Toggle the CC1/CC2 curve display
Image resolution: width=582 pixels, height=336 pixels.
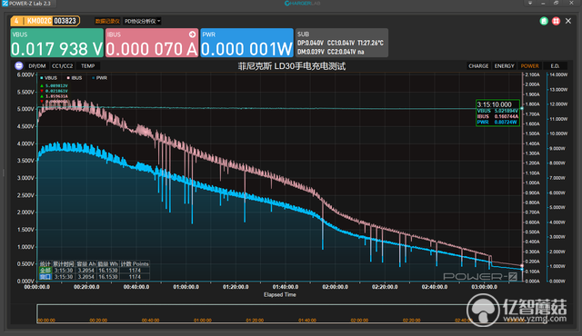[x=63, y=66]
